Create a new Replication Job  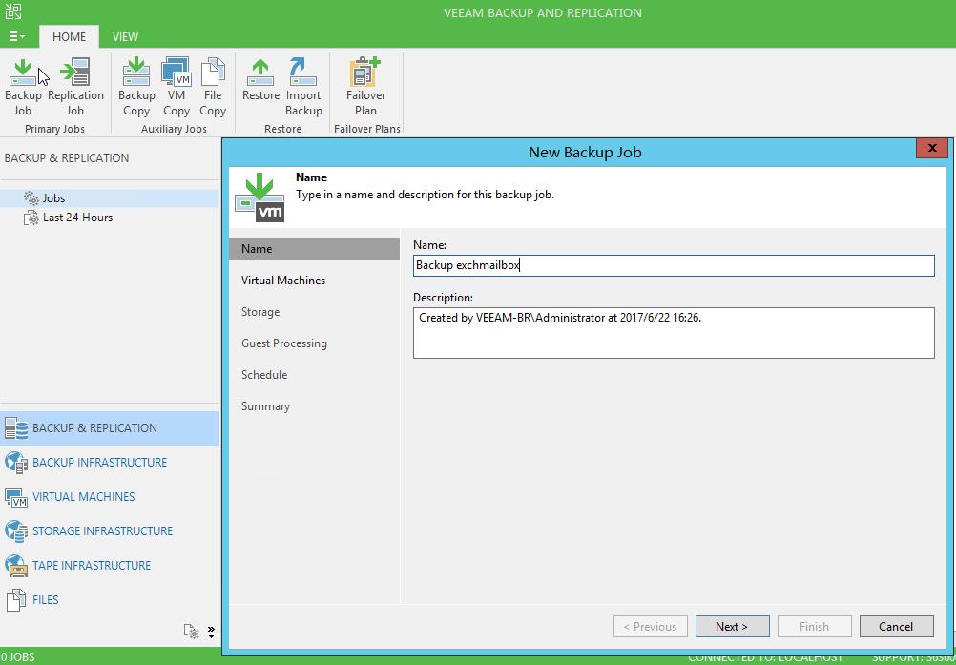(75, 87)
